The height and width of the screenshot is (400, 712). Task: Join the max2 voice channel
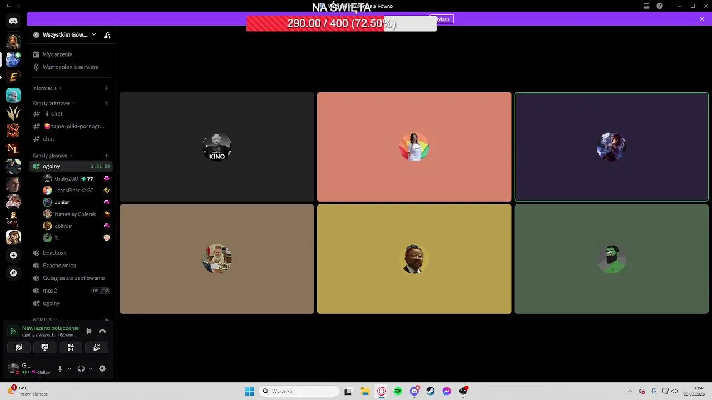tap(71, 291)
